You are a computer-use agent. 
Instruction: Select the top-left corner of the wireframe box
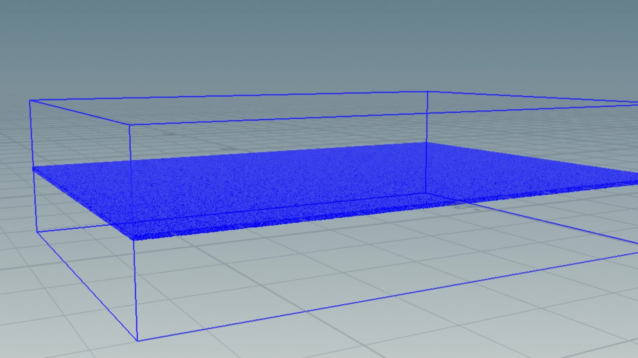31,99
